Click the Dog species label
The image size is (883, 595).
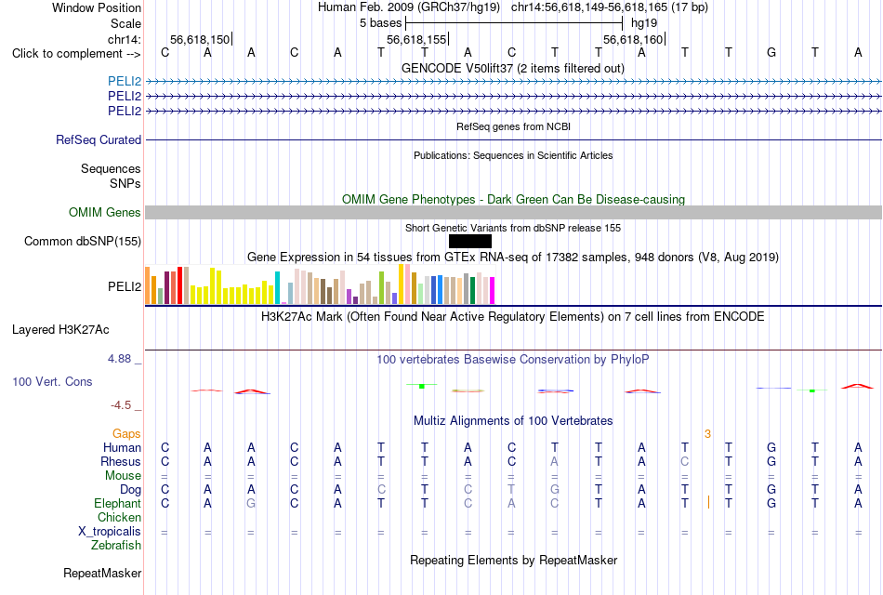coord(131,490)
